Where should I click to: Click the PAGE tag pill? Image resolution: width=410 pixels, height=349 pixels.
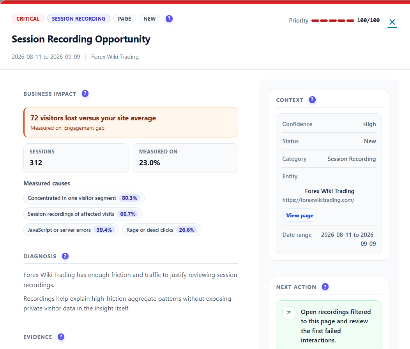click(124, 19)
